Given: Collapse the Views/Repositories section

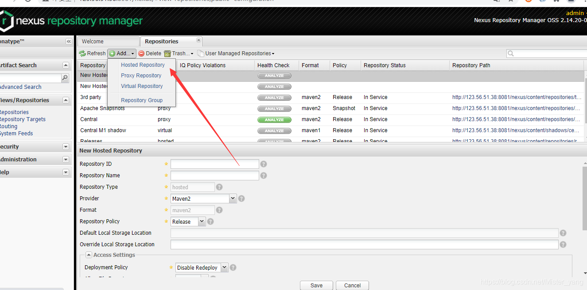Looking at the screenshot, I should [66, 100].
